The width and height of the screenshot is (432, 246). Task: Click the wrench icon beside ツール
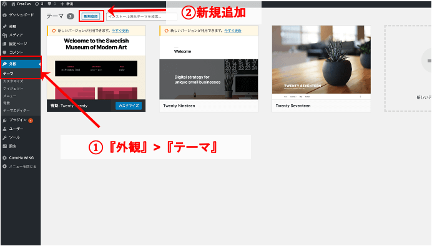point(4,137)
